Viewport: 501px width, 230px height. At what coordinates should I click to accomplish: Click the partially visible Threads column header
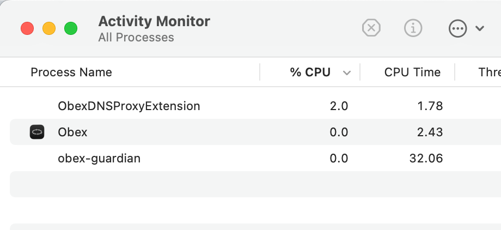[489, 72]
